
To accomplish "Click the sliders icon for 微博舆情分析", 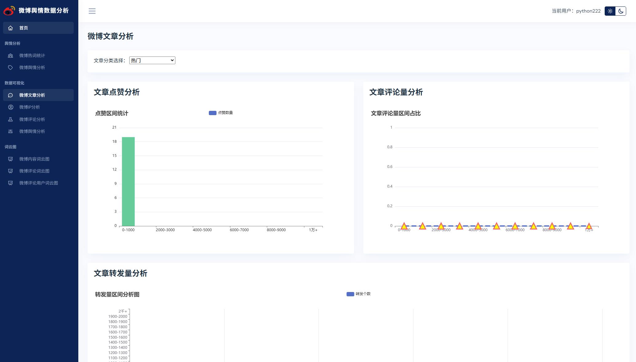I will [x=10, y=131].
